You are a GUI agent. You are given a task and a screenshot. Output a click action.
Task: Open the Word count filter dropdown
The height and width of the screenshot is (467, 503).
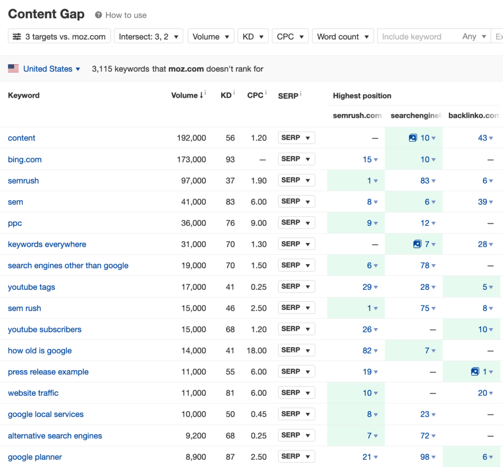343,36
